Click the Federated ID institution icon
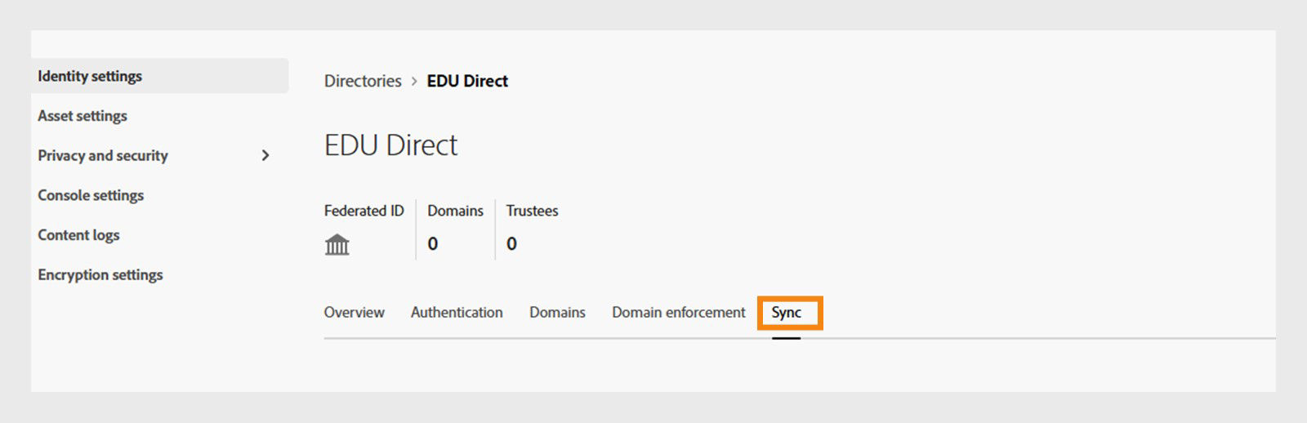 (337, 244)
